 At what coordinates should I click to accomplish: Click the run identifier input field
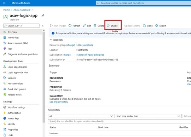coord(120,122)
